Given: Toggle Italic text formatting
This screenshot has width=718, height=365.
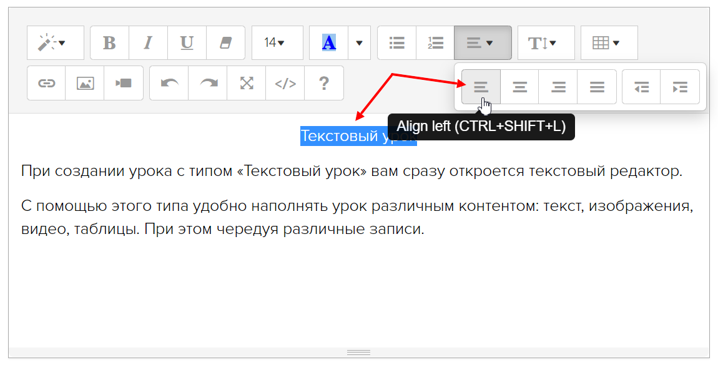Looking at the screenshot, I should point(148,43).
